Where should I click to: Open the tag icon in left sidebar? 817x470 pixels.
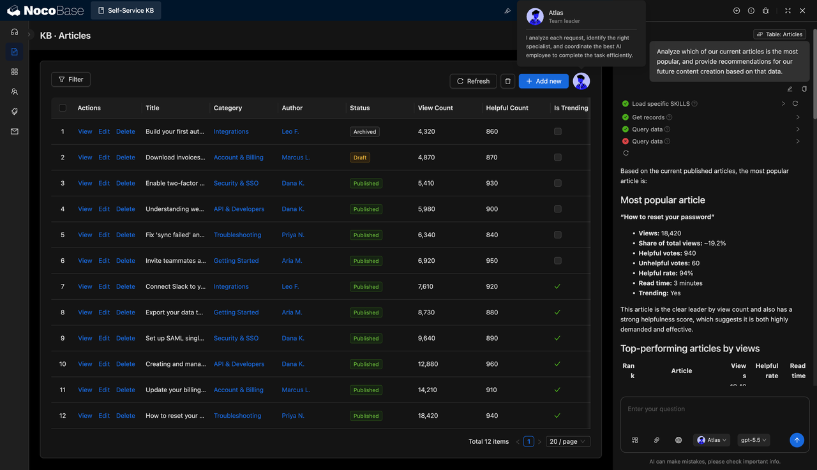coord(14,112)
